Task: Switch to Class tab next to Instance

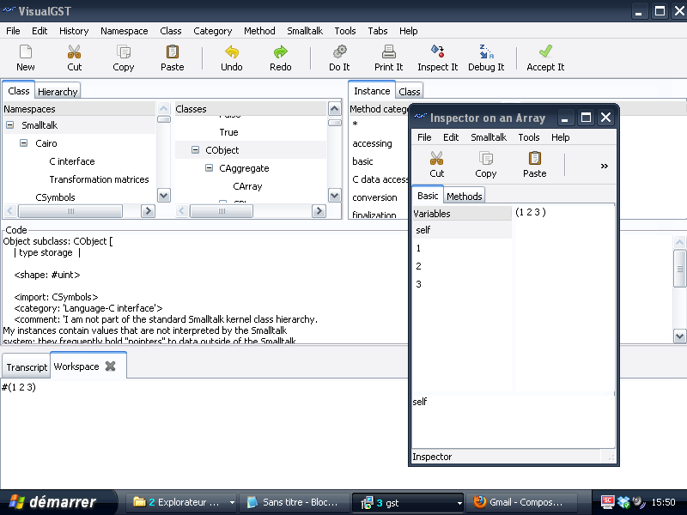Action: 410,92
